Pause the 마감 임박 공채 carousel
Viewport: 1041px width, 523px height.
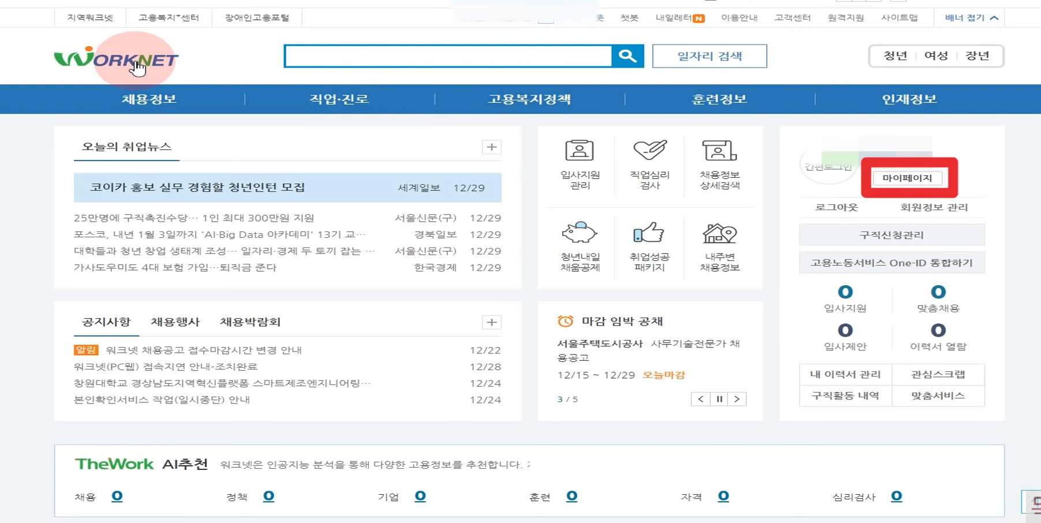pyautogui.click(x=719, y=398)
